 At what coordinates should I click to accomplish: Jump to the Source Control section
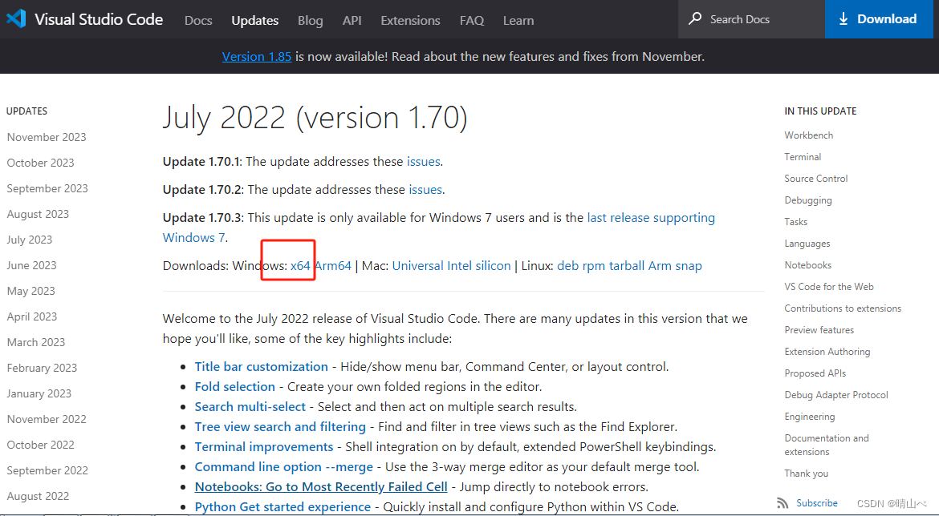815,178
